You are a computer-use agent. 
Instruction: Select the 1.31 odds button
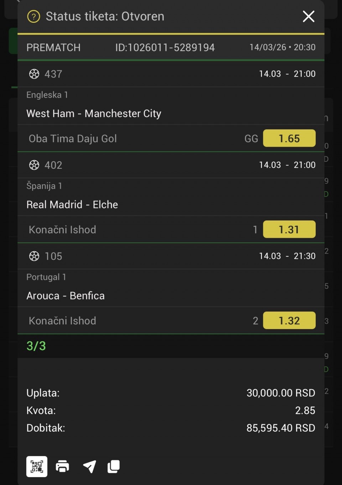[289, 230]
